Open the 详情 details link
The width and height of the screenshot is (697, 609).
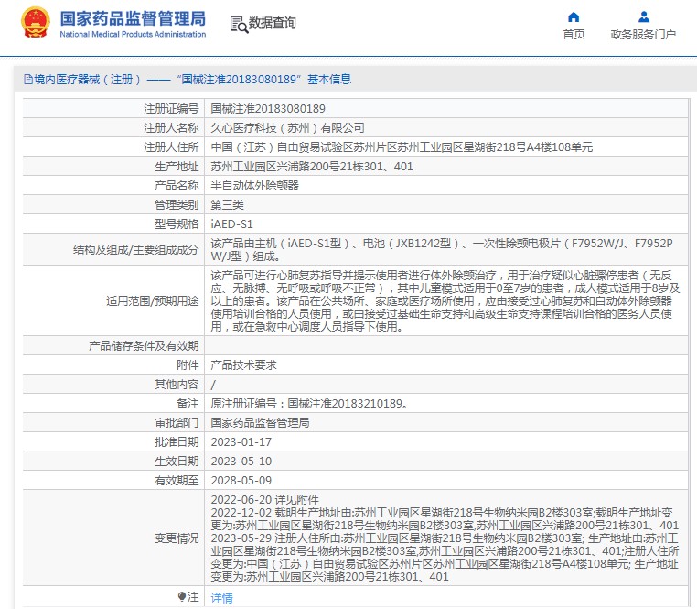coord(221,597)
